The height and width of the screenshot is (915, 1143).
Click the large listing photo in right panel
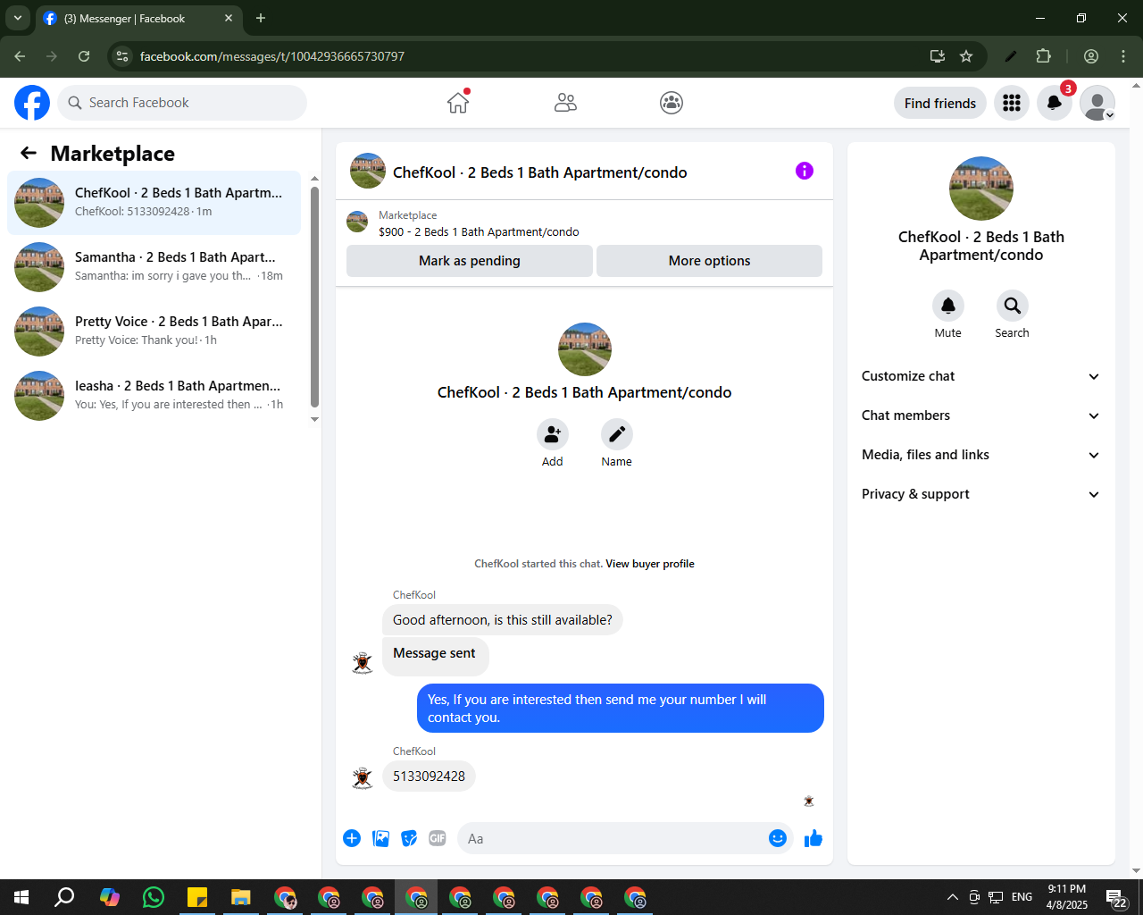click(981, 189)
